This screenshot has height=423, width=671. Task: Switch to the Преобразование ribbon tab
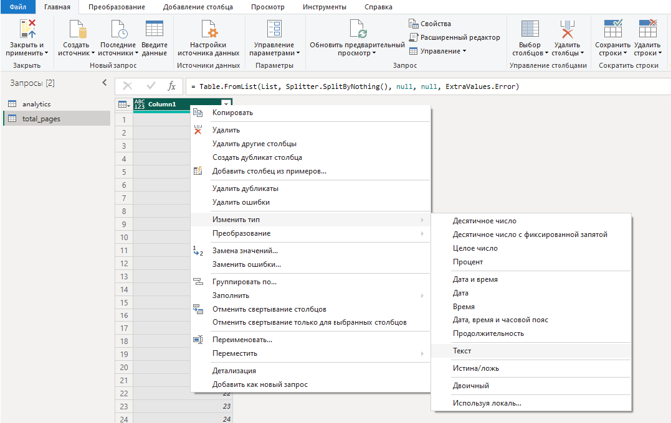[117, 7]
